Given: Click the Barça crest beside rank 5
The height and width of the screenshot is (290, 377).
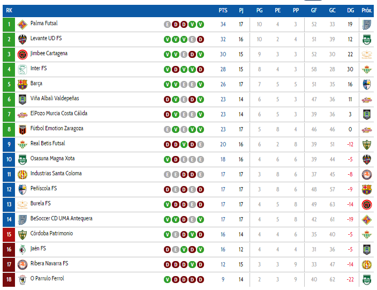Looking at the screenshot, I should (22, 85).
